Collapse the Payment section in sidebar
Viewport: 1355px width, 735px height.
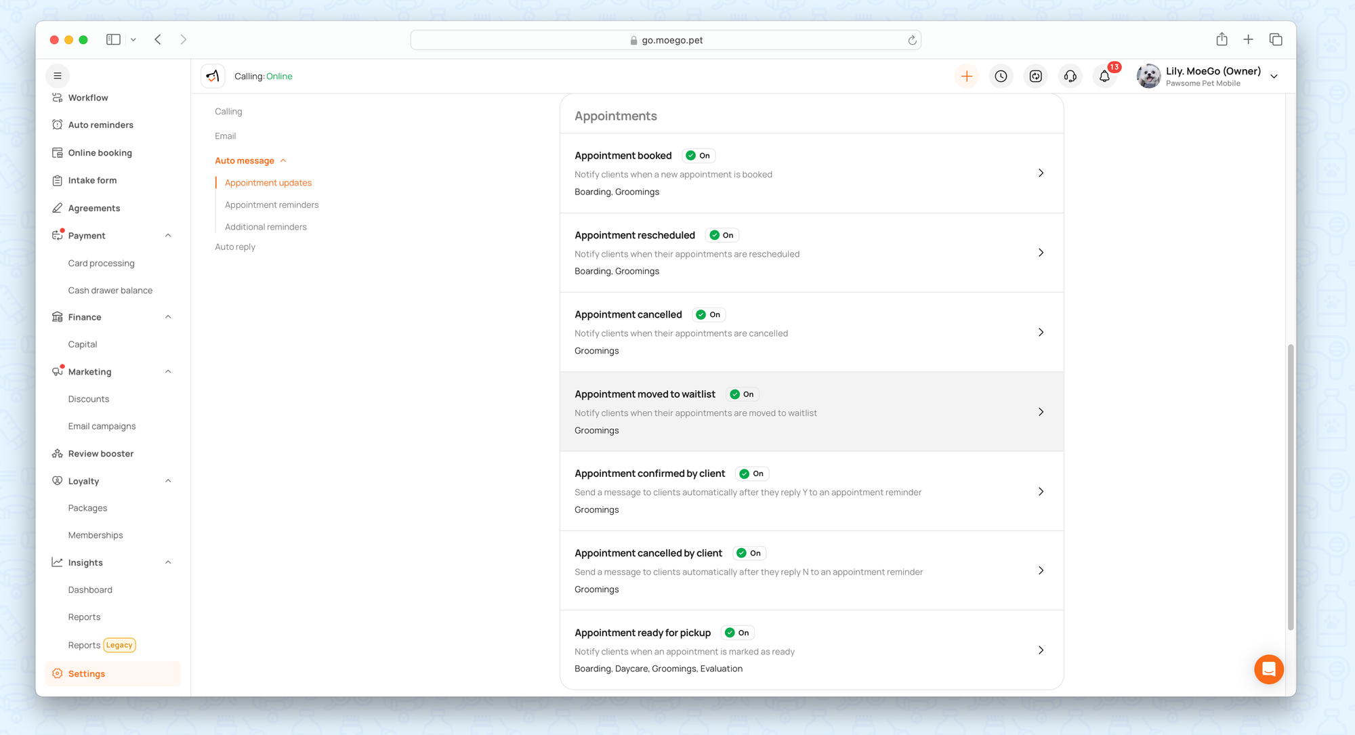[168, 236]
